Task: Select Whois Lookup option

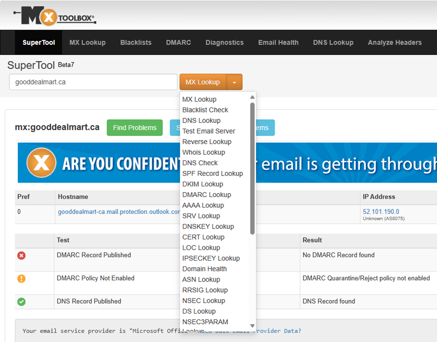Action: 203,153
